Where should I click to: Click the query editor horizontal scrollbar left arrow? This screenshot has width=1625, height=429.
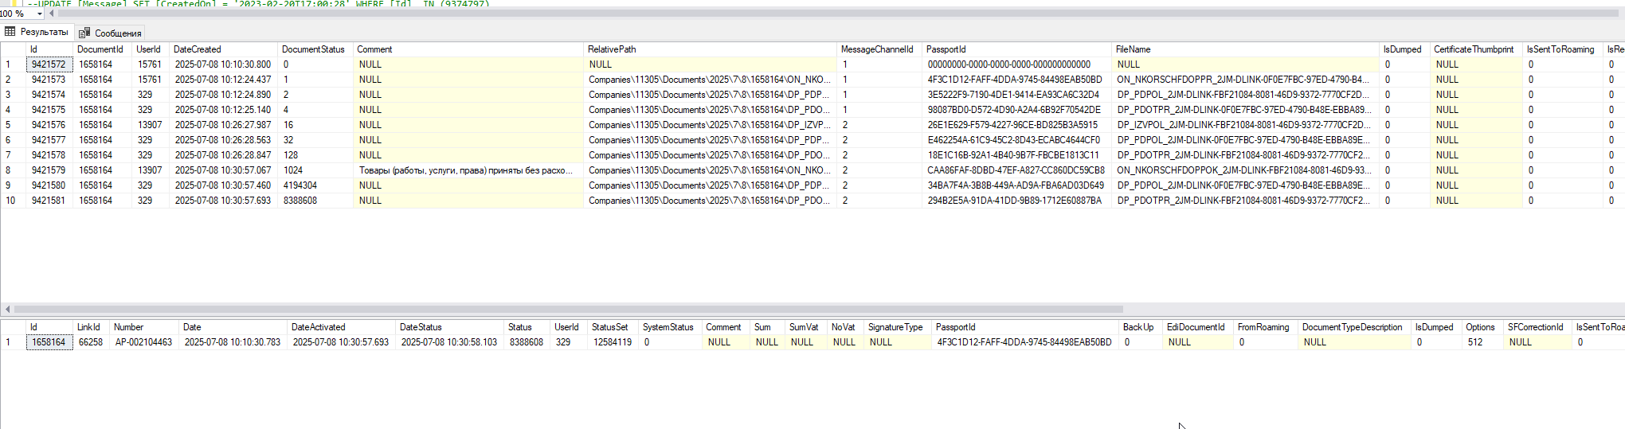(52, 14)
